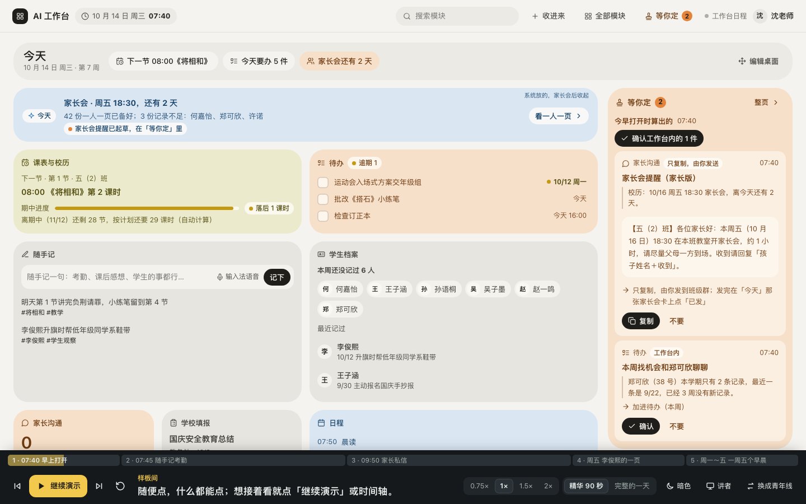
Task: Click 家长会还有 2 天 chip
Action: point(340,61)
